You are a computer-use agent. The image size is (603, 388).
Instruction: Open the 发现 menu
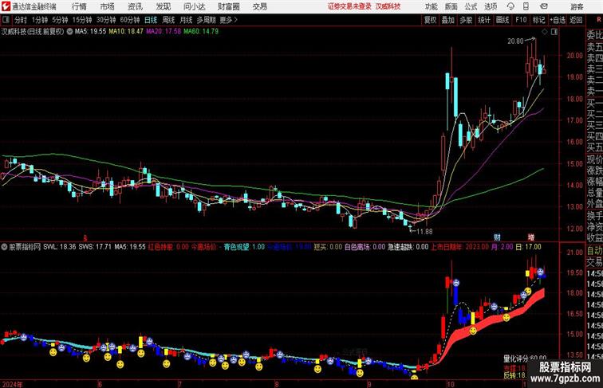163,6
